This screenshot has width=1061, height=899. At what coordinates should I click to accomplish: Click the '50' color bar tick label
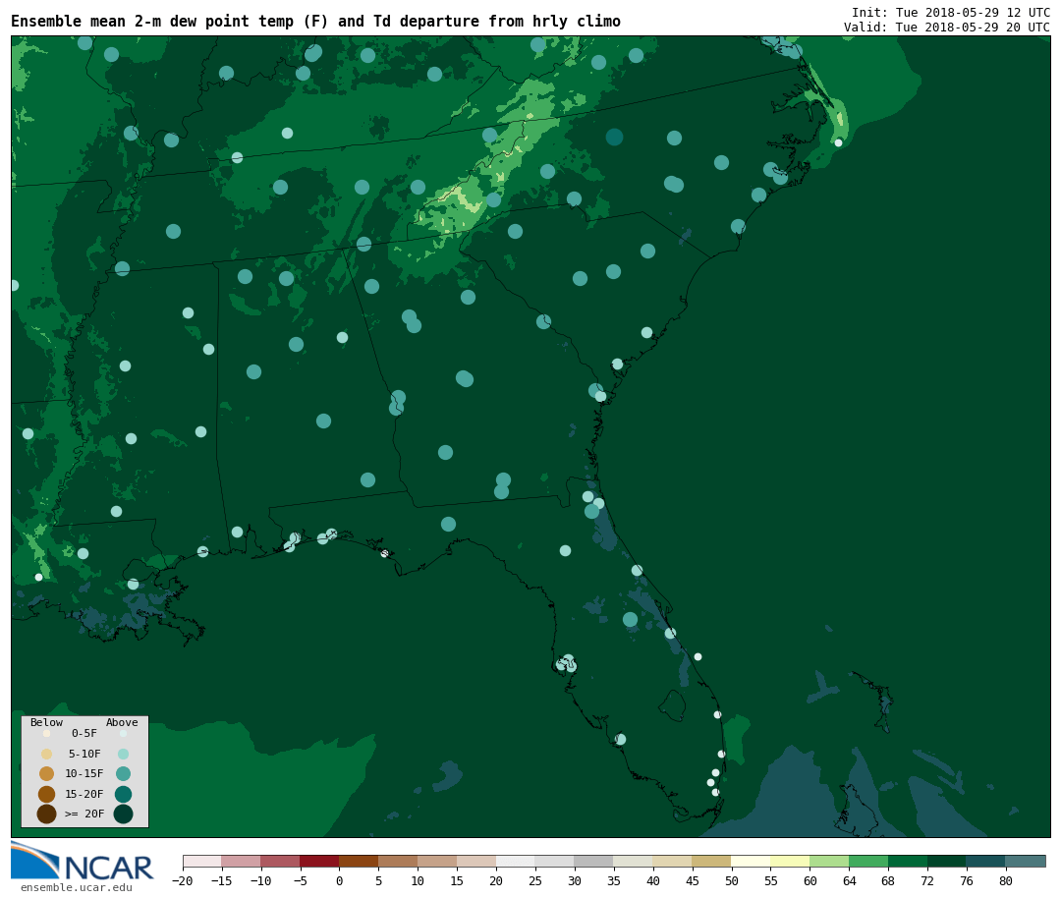pos(732,880)
